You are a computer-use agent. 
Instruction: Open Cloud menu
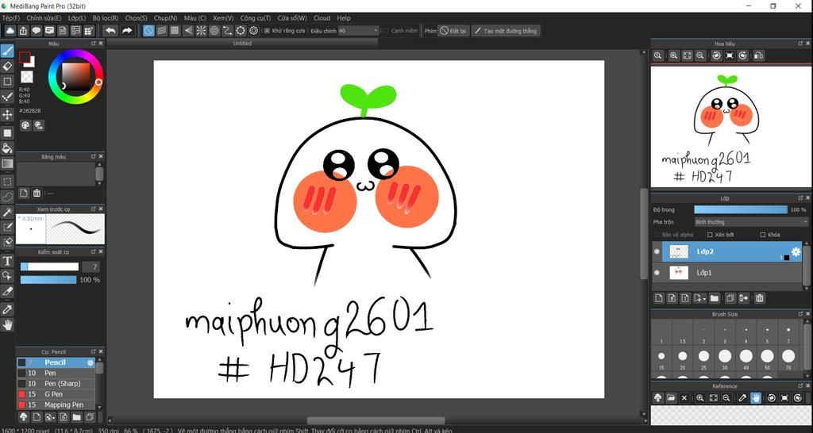pos(322,17)
